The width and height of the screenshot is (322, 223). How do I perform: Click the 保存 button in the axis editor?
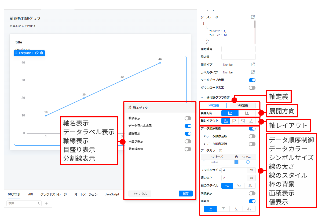(186, 194)
